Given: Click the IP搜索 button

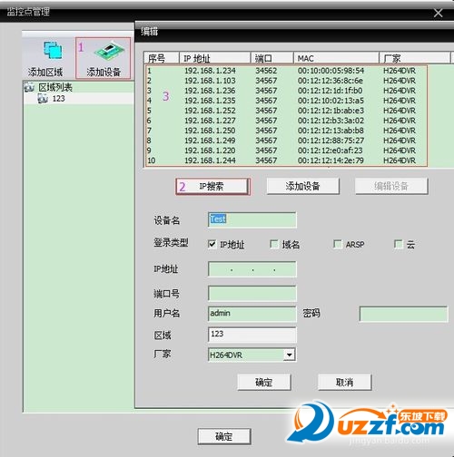Looking at the screenshot, I should click(x=212, y=186).
